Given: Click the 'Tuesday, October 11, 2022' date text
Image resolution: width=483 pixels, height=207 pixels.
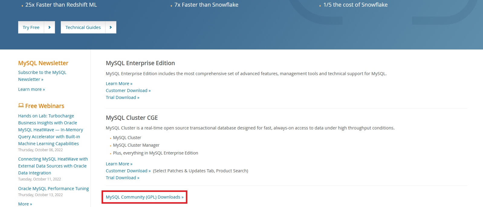Looking at the screenshot, I should 40,179.
